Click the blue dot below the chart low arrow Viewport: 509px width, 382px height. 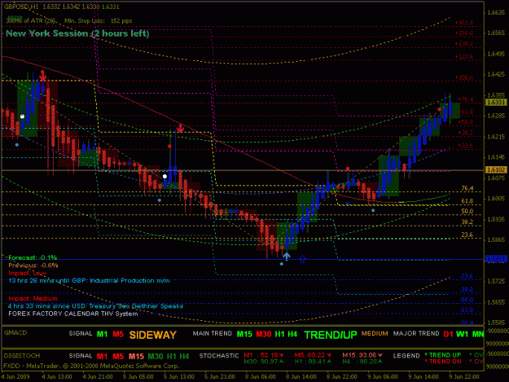click(282, 264)
